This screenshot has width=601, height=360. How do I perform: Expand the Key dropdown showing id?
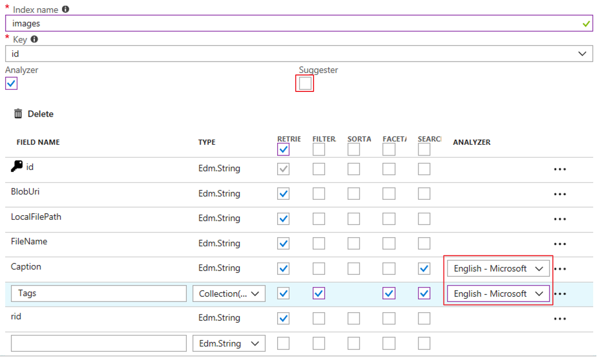[582, 53]
